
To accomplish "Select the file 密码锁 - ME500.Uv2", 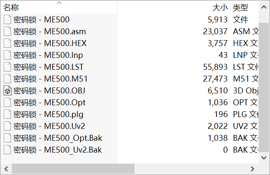I will (49, 126).
